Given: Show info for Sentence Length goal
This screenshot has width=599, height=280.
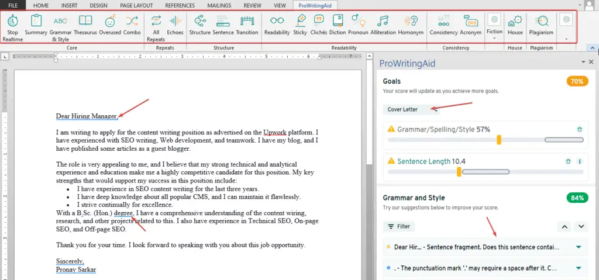Looking at the screenshot, I should click(580, 161).
